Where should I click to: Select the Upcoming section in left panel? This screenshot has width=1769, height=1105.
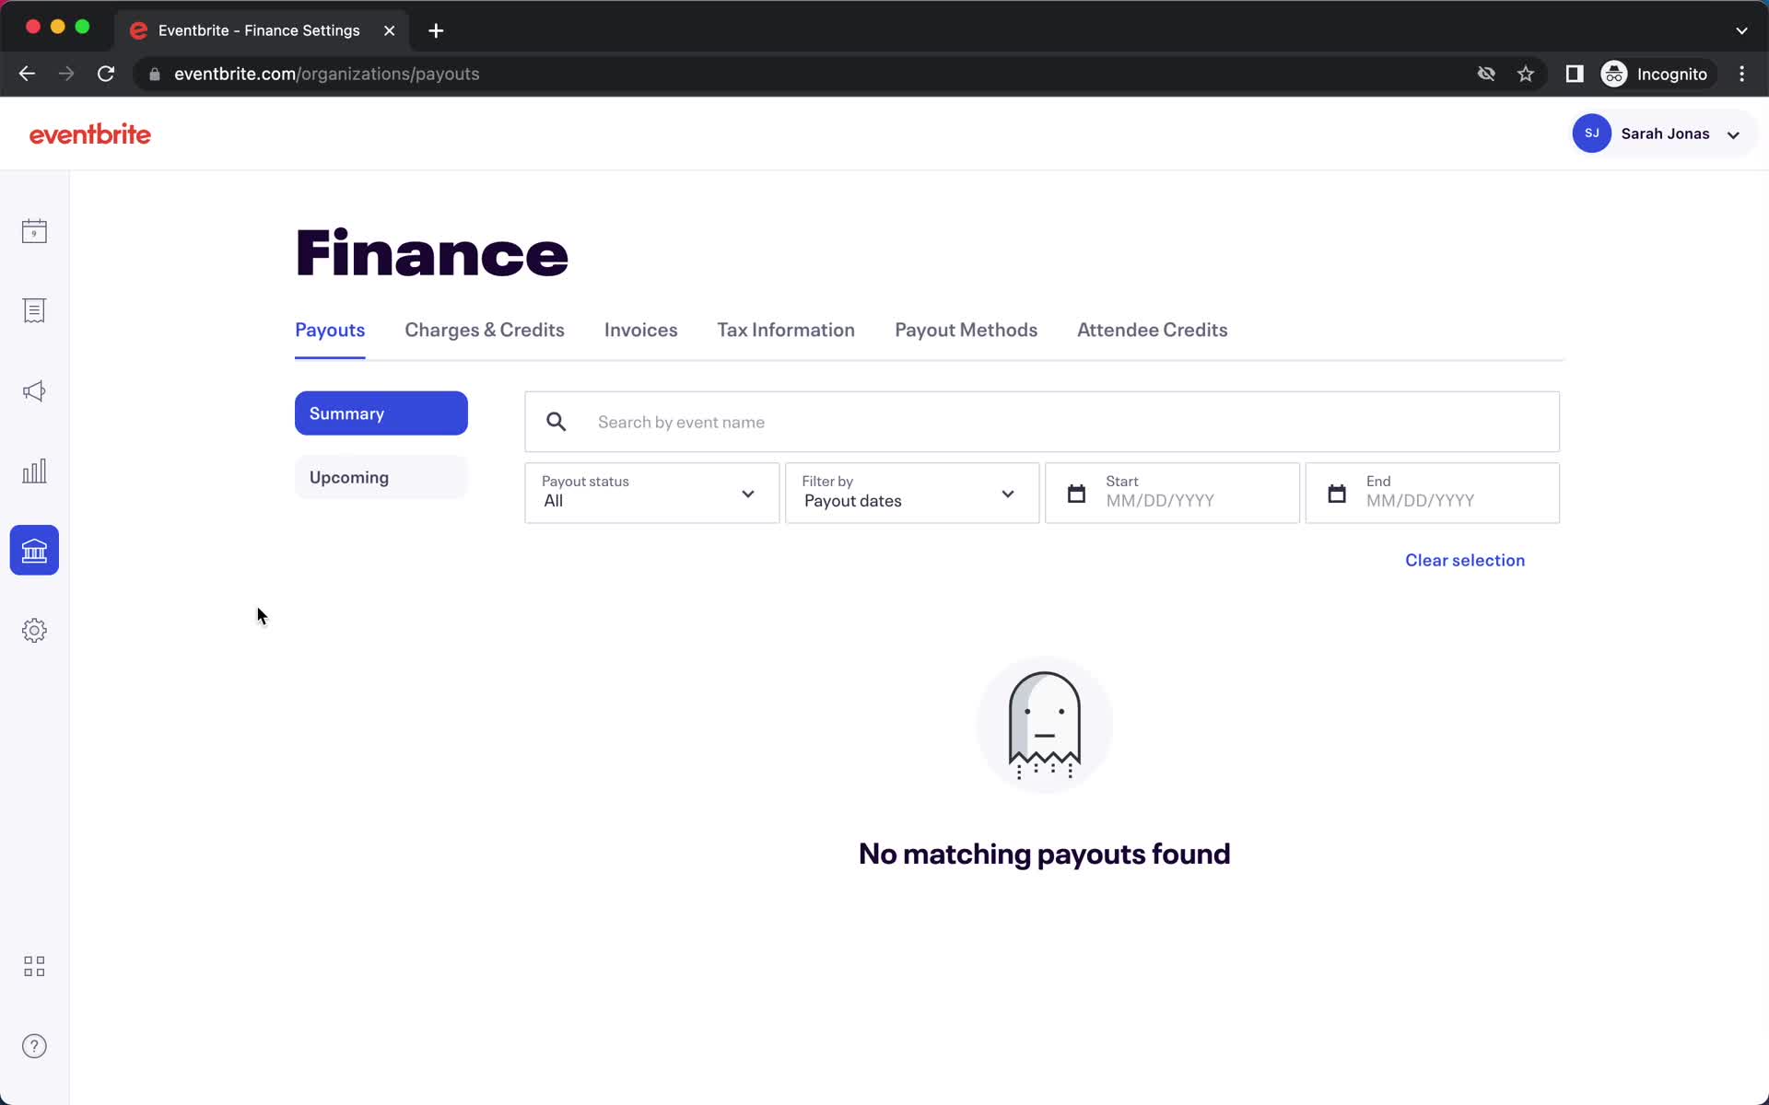click(x=381, y=476)
